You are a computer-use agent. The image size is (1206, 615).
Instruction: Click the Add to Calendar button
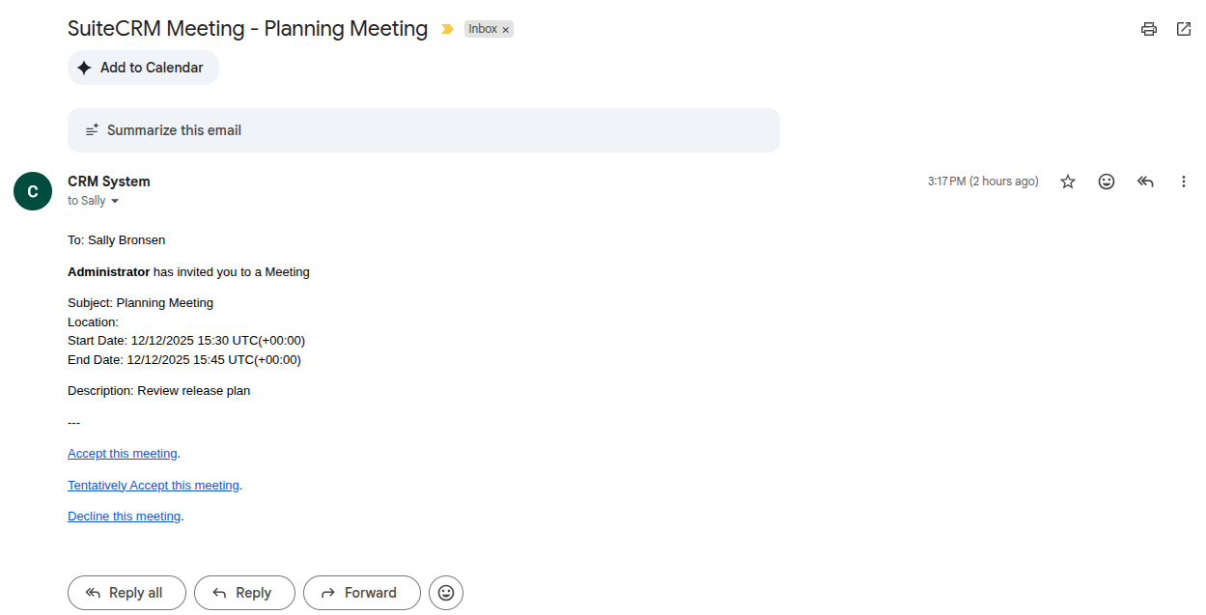[142, 68]
